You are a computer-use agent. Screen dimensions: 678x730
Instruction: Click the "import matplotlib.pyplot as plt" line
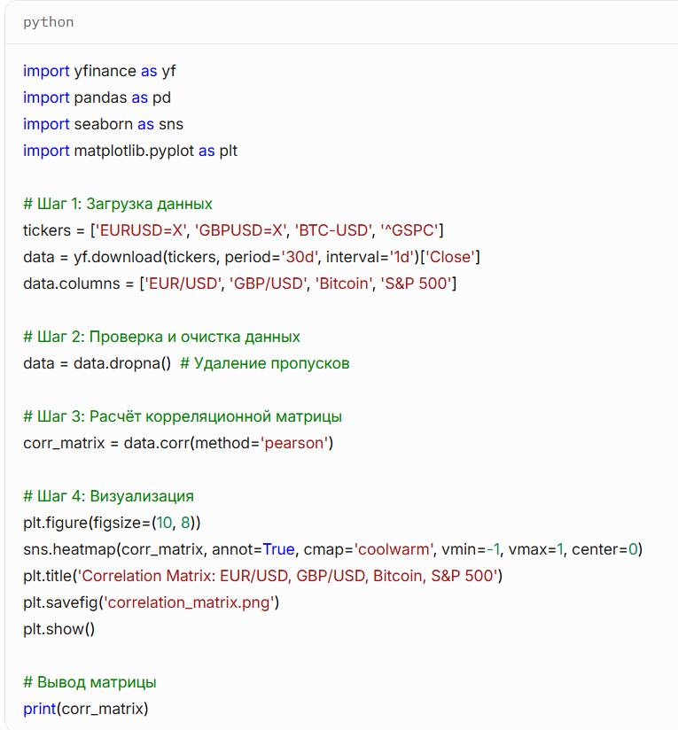[x=130, y=151]
